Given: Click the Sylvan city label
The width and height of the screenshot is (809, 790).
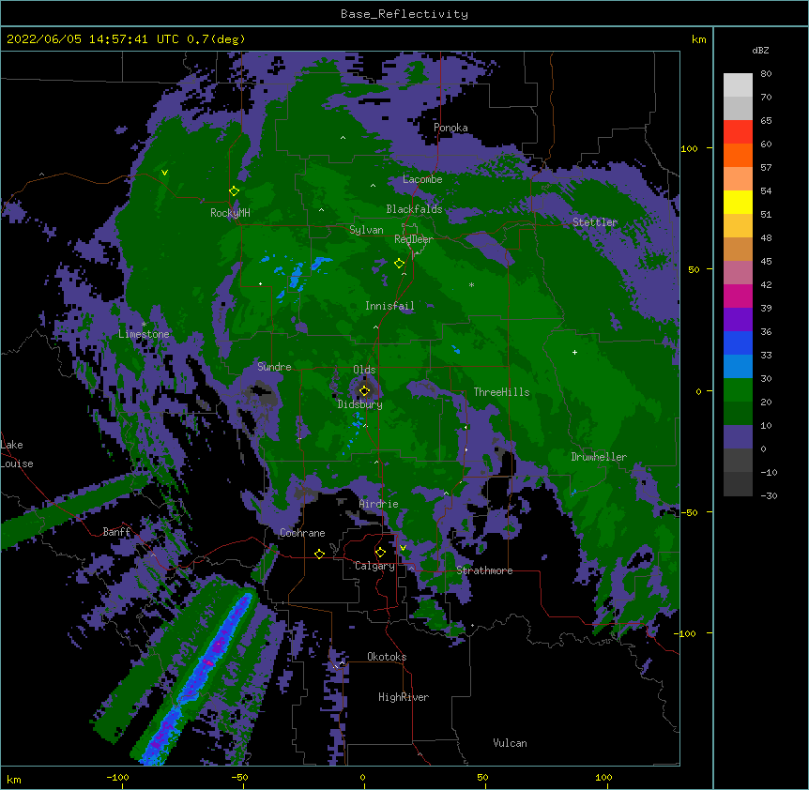Looking at the screenshot, I should coord(366,230).
